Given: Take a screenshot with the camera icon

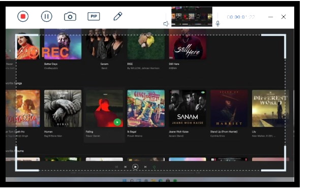Looking at the screenshot, I should pyautogui.click(x=70, y=16).
